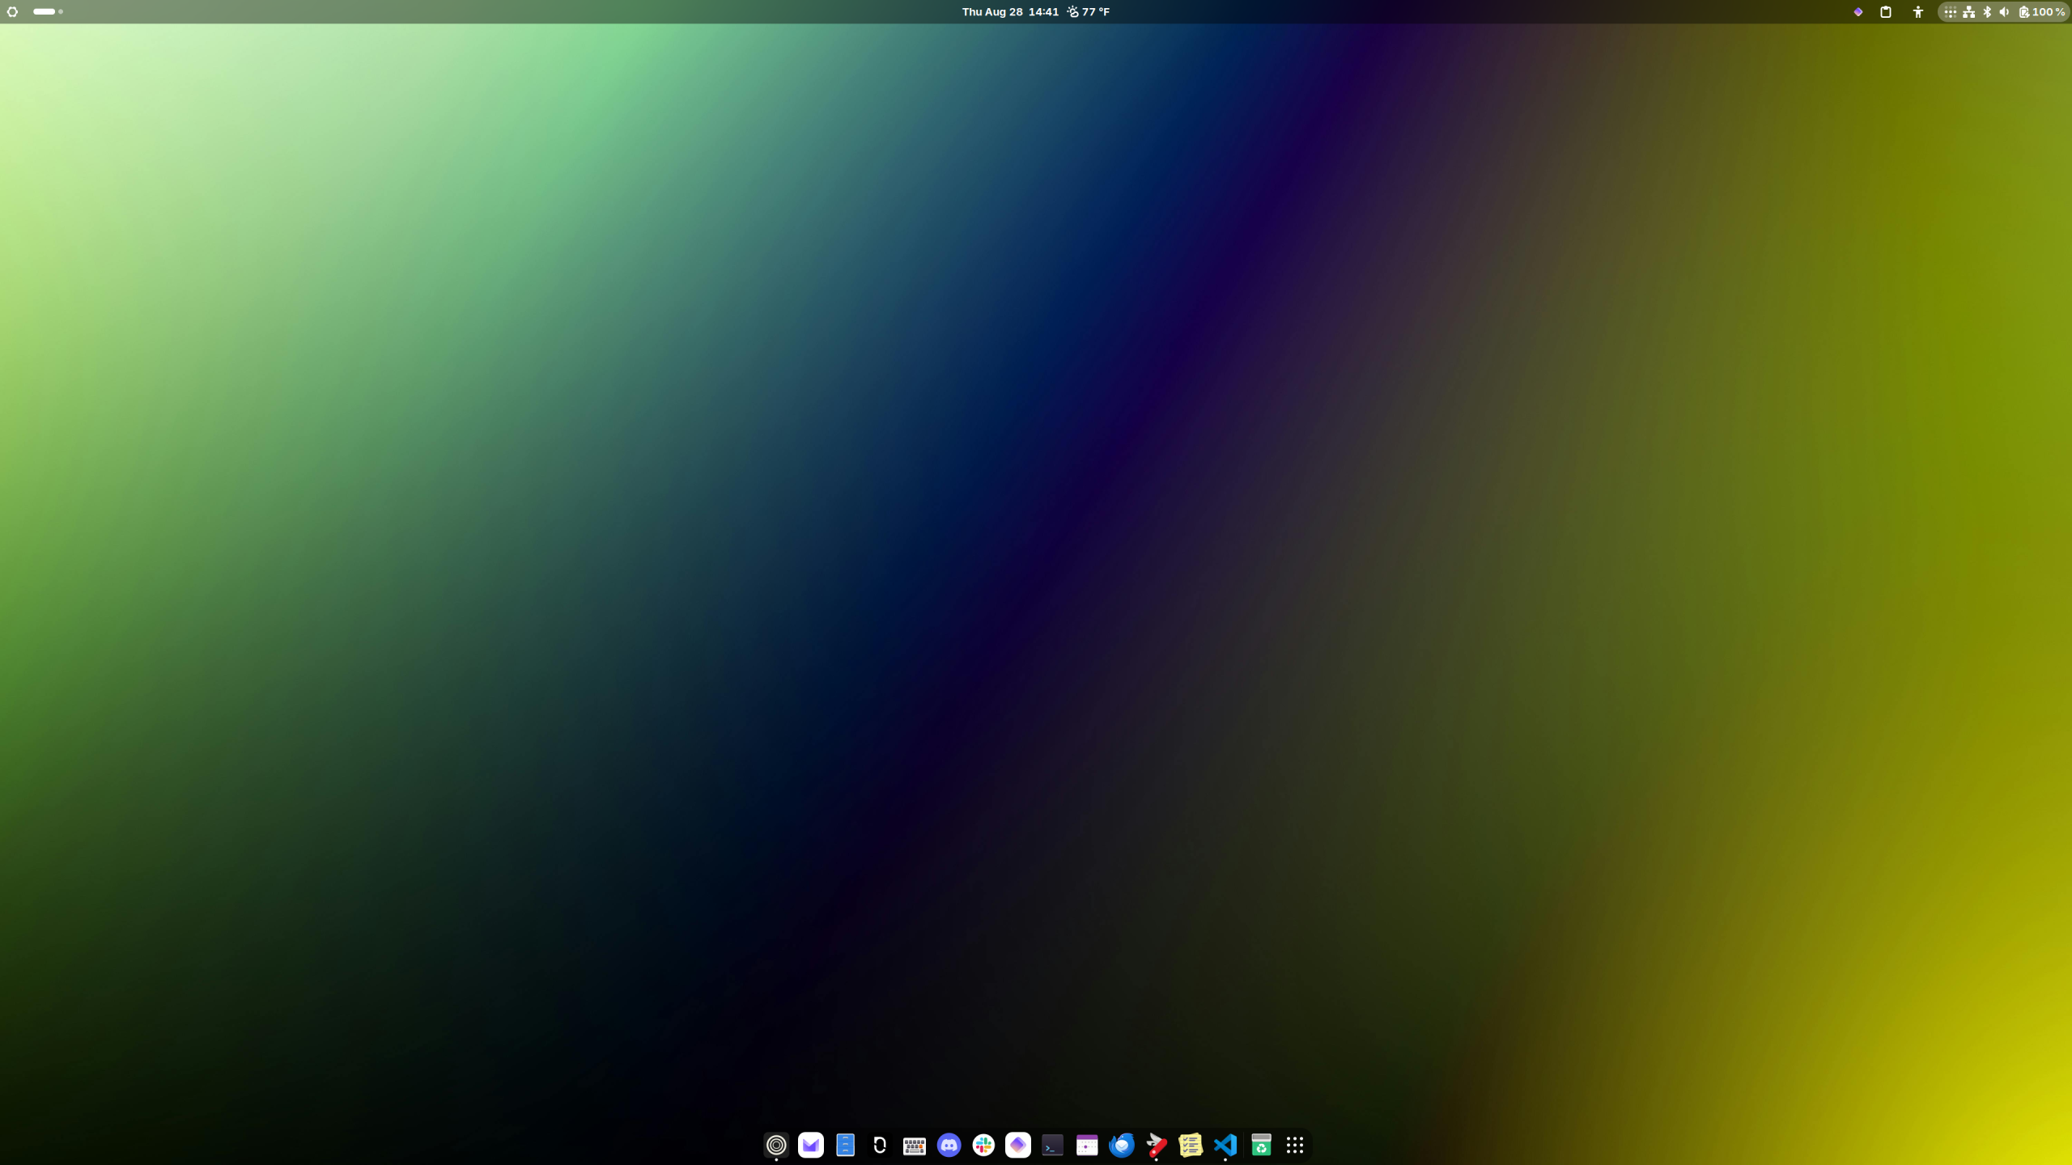The width and height of the screenshot is (2072, 1165).
Task: Launch Visual Studio Code
Action: click(x=1225, y=1145)
